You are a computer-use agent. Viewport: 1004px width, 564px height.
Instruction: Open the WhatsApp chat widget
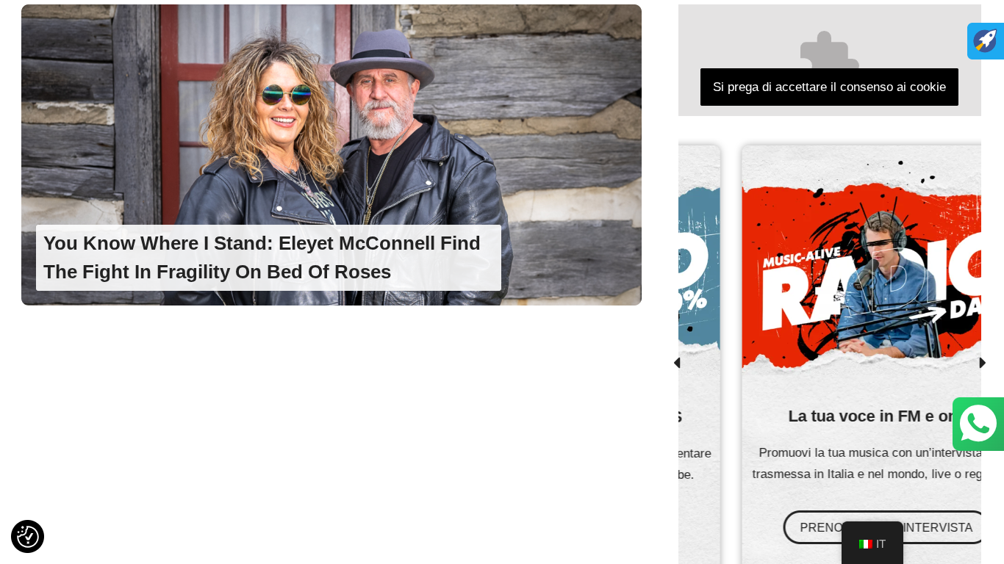click(x=978, y=424)
